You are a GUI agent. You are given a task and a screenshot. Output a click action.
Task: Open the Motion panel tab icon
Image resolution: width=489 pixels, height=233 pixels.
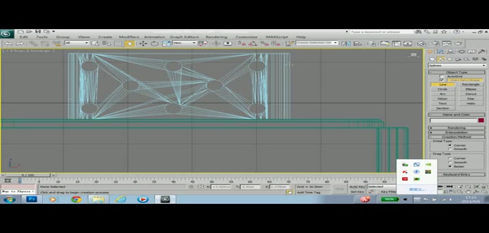[462, 52]
